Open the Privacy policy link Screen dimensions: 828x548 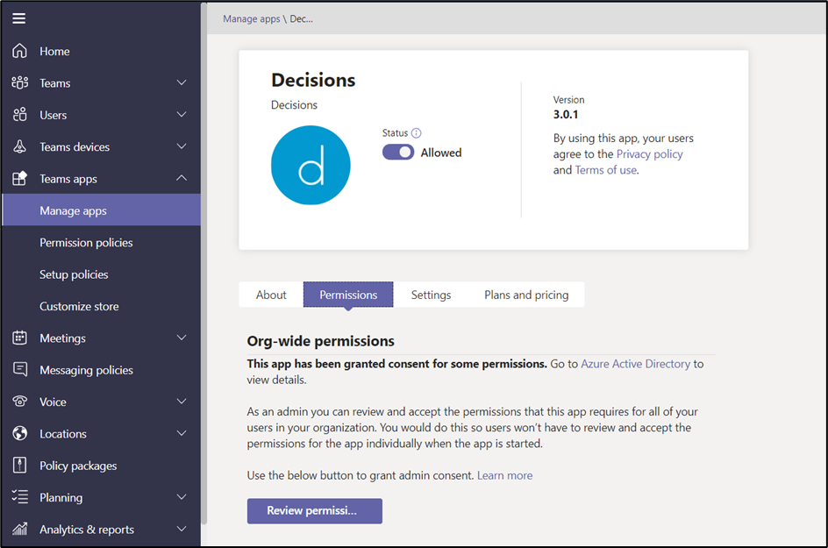pyautogui.click(x=650, y=154)
